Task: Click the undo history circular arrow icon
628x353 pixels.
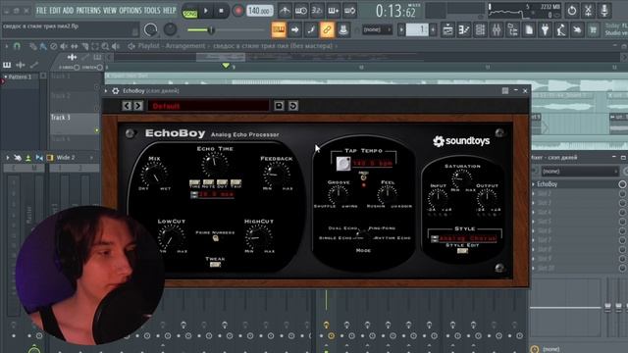Action: [x=571, y=11]
